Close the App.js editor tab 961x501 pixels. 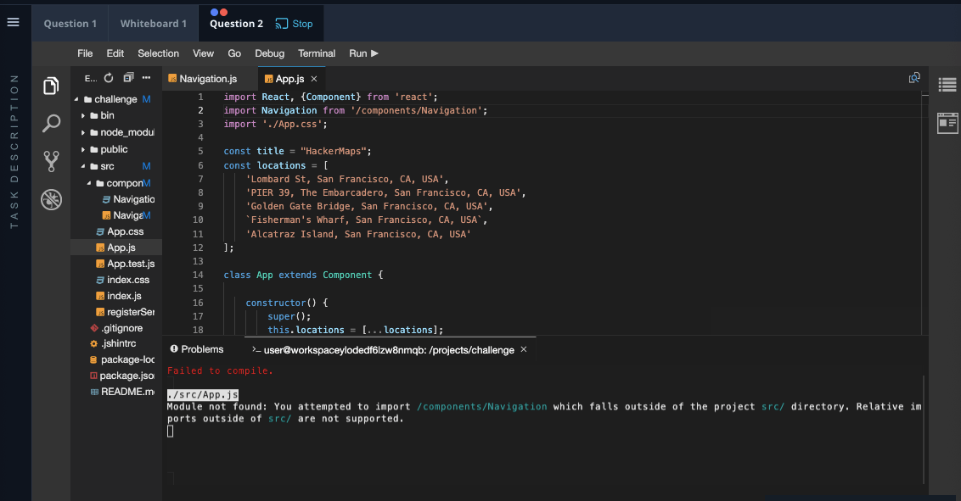click(314, 79)
